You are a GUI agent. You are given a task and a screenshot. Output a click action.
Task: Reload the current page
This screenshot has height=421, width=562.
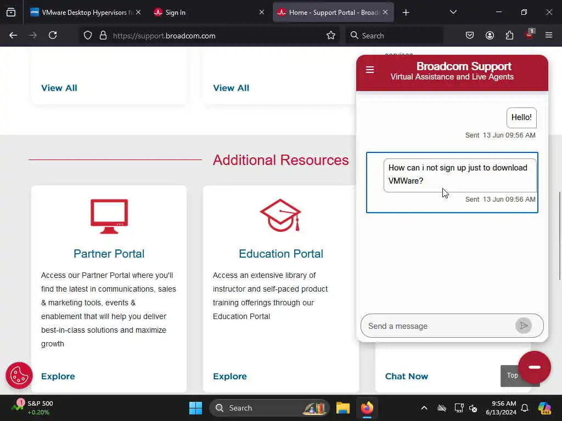pyautogui.click(x=53, y=36)
